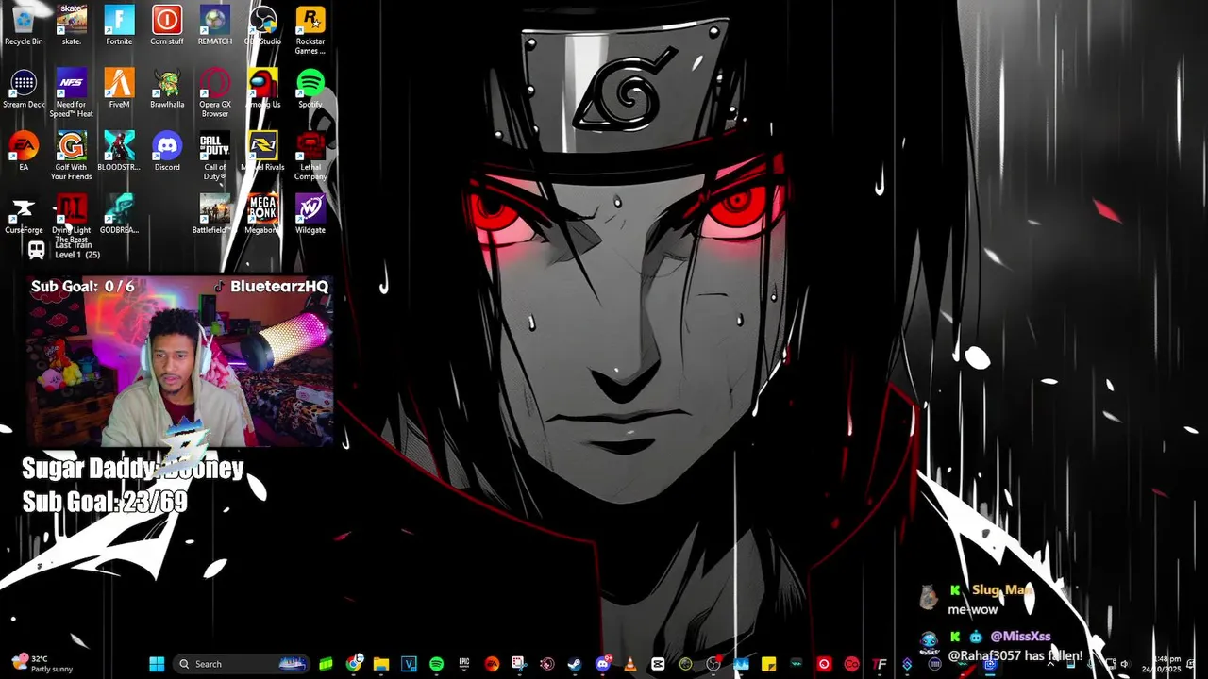Open the volume control in system tray
Screen dimensions: 1208x679
pyautogui.click(x=1124, y=664)
